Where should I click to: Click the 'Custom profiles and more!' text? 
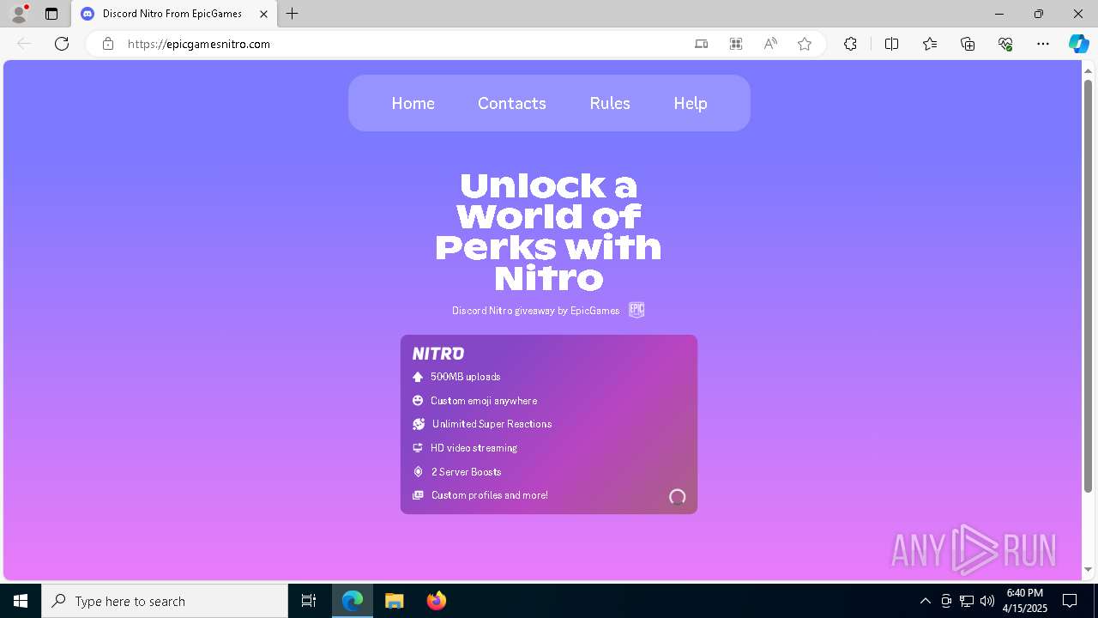click(489, 495)
